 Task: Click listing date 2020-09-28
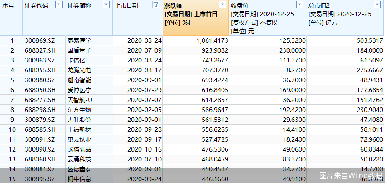click(145, 129)
